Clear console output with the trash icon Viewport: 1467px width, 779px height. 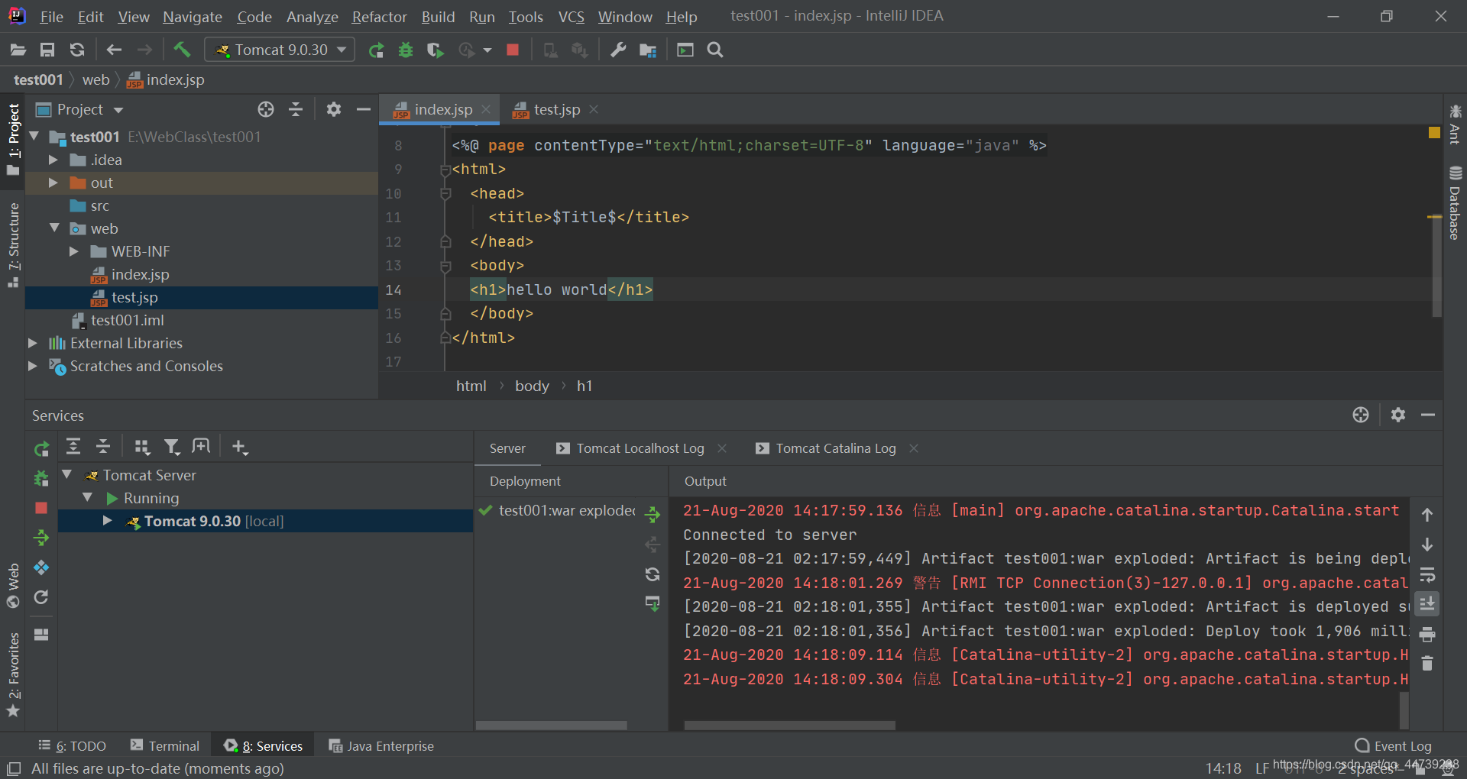click(x=1427, y=663)
